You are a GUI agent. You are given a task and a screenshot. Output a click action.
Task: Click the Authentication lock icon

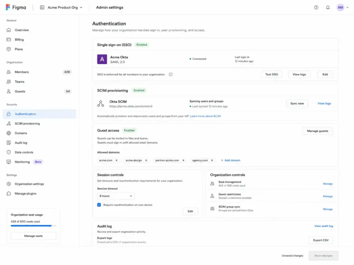point(9,114)
